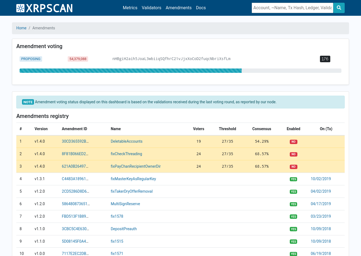The image size is (361, 256).
Task: Click the XRPSCAN logo icon
Action: (x=20, y=8)
